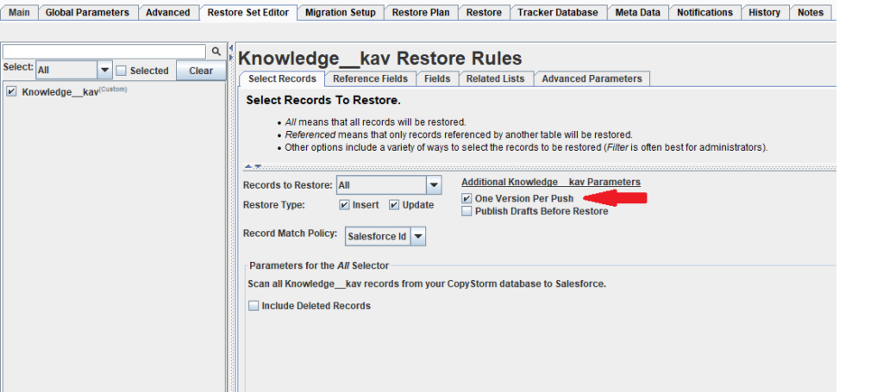Image resolution: width=883 pixels, height=392 pixels.
Task: Uncheck the Knowledge__kav table checkbox
Action: tap(11, 91)
